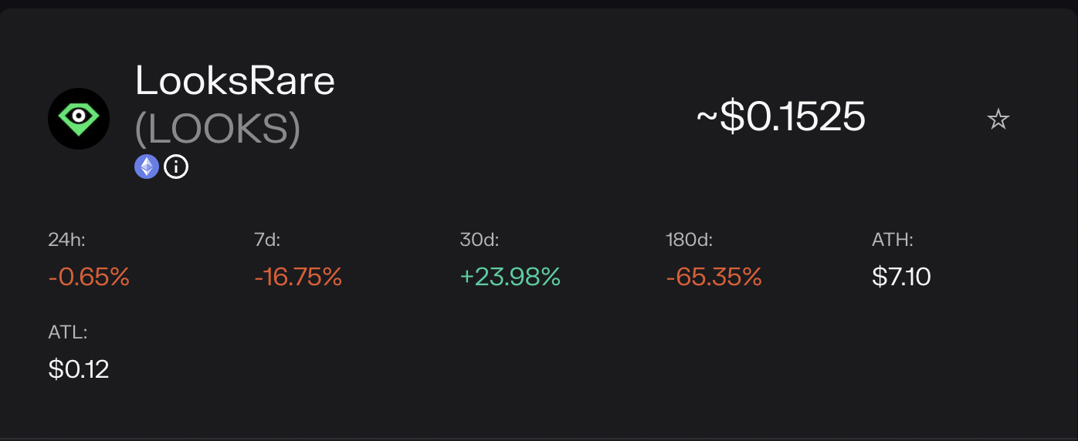The image size is (1078, 441).
Task: Click the LooksRare green eye logo
Action: point(79,119)
